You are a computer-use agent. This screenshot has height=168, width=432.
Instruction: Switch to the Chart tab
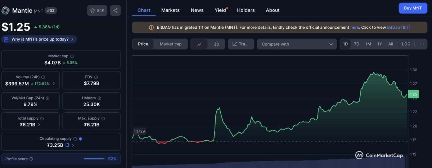tap(144, 10)
